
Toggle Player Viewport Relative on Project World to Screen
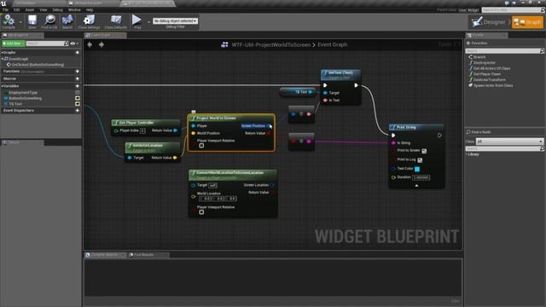click(x=201, y=146)
